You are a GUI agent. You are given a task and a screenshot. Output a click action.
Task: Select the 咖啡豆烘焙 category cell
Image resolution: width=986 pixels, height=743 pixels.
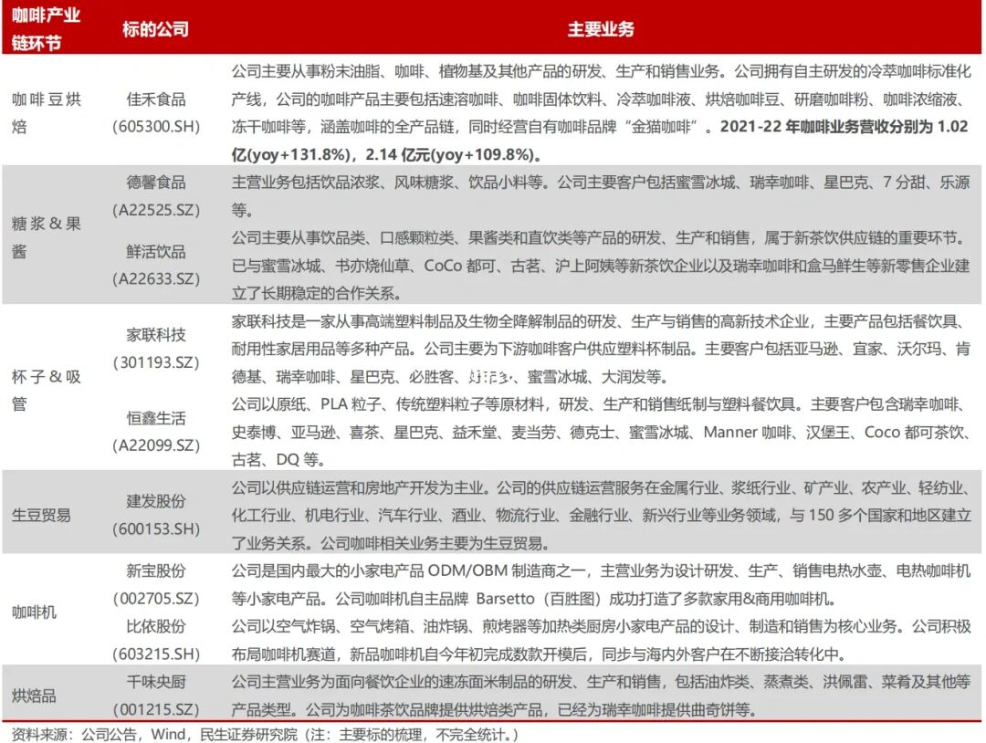(x=46, y=112)
